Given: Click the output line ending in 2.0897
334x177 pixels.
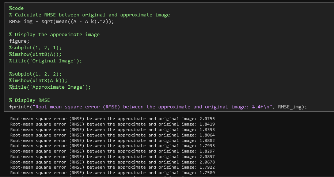Looking at the screenshot, I should (x=113, y=157).
